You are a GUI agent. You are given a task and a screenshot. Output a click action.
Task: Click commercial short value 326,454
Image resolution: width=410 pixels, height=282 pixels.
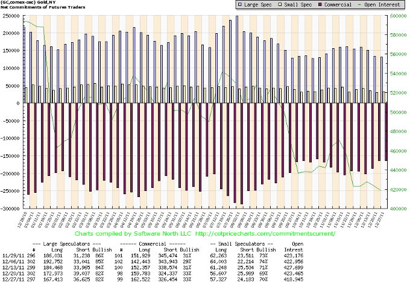[168, 280]
